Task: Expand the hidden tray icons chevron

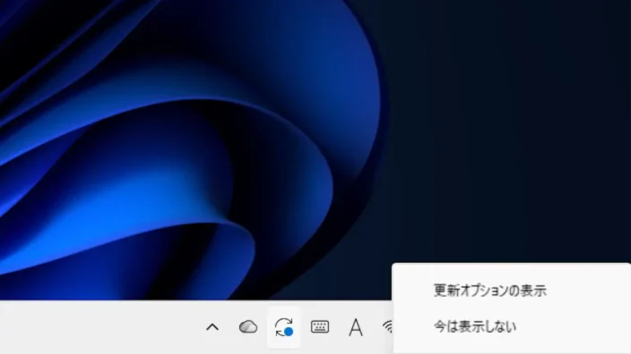Action: [212, 327]
